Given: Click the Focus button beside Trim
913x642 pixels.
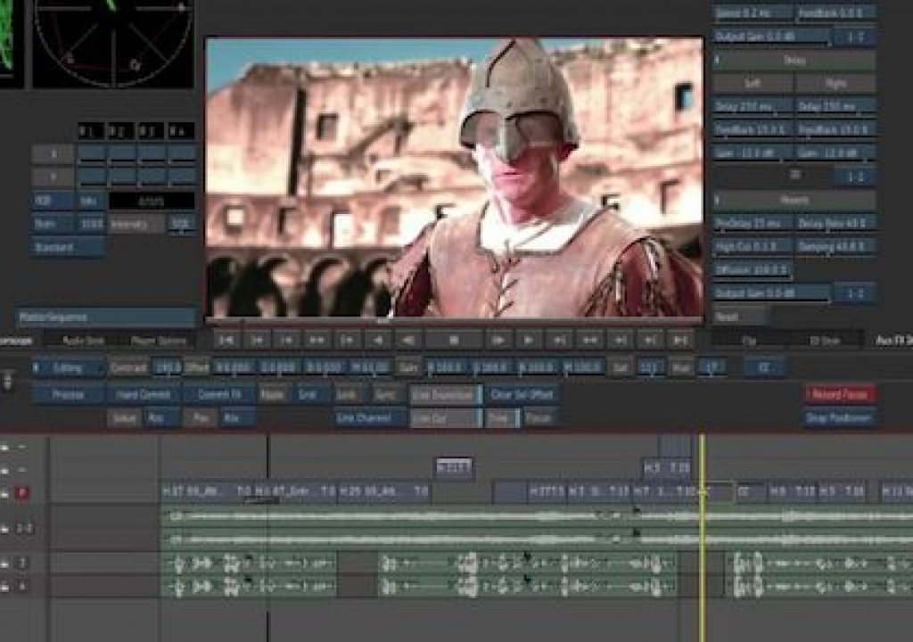Looking at the screenshot, I should pyautogui.click(x=539, y=417).
